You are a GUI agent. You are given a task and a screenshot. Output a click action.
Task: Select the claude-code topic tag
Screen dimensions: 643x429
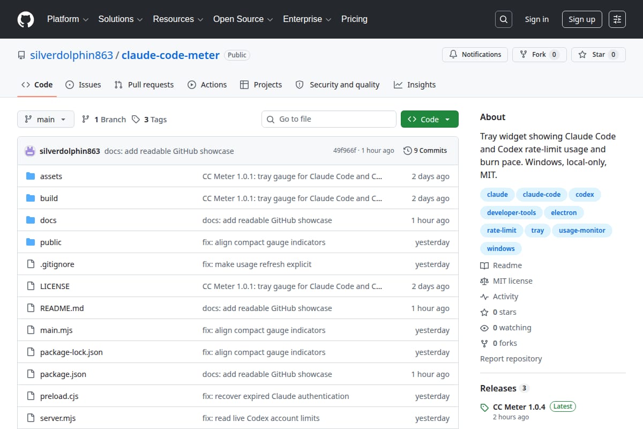tap(542, 195)
